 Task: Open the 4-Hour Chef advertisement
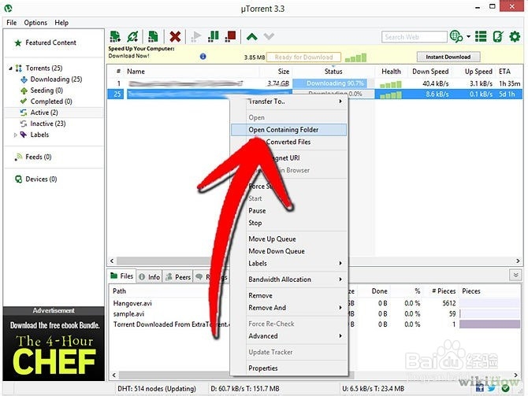tap(54, 348)
